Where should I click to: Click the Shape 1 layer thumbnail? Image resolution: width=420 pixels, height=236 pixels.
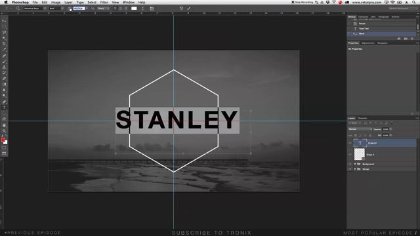pyautogui.click(x=360, y=155)
